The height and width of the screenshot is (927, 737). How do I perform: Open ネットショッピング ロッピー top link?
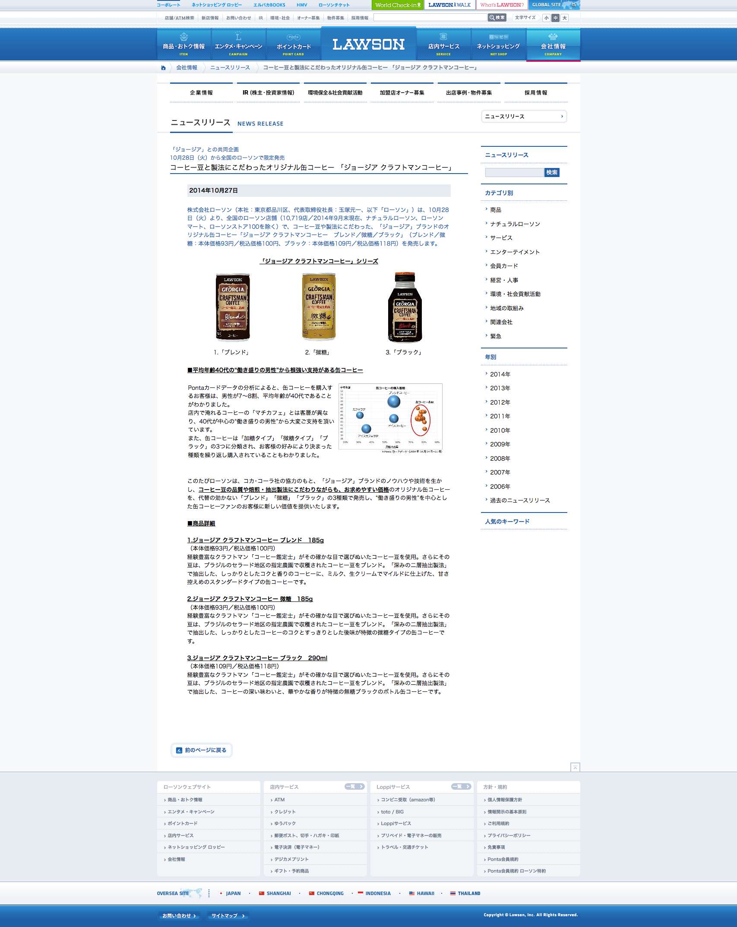pyautogui.click(x=217, y=5)
